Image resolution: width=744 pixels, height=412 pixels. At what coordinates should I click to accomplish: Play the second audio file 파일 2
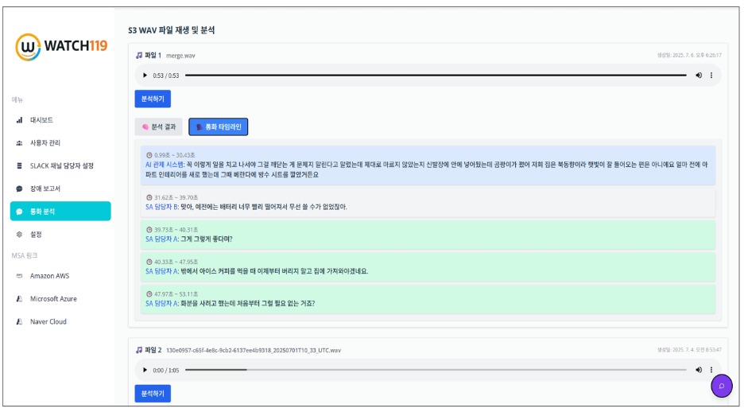pos(145,370)
